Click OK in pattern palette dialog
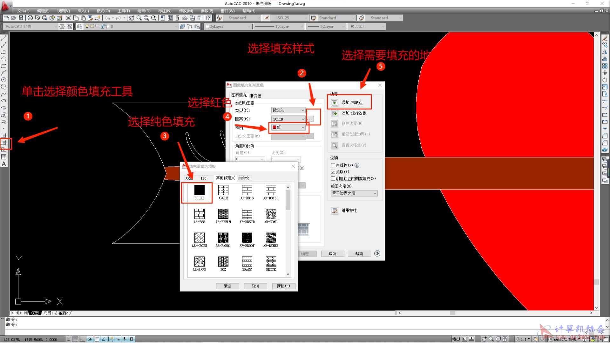The image size is (610, 343). pos(227,286)
